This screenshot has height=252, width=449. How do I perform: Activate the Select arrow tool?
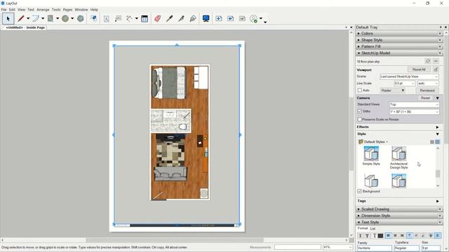pyautogui.click(x=8, y=19)
